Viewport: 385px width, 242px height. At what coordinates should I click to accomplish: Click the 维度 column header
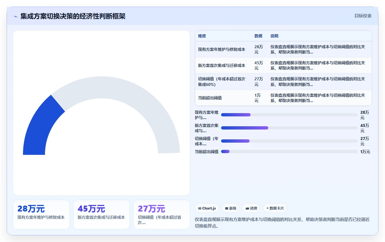[x=202, y=36]
